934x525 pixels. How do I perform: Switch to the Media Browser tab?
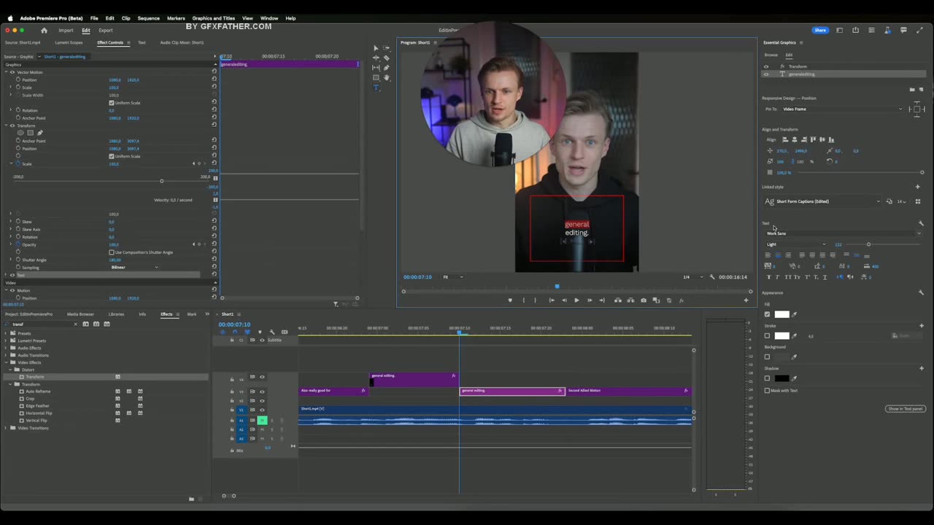point(80,314)
